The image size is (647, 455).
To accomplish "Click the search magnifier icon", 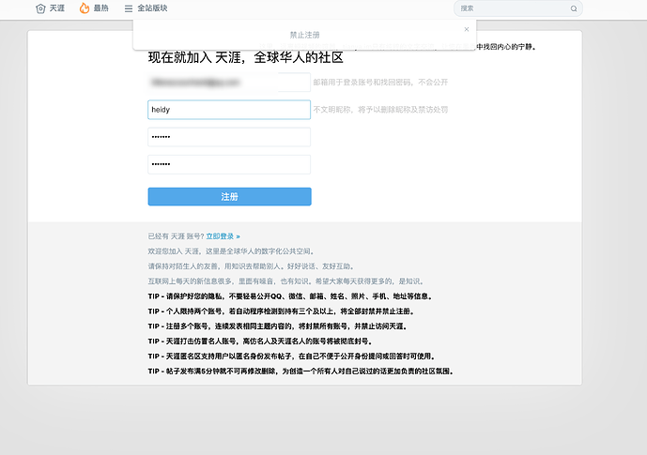I will click(x=574, y=8).
